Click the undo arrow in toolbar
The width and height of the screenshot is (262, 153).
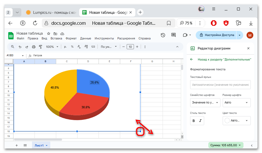pyautogui.click(x=20, y=47)
